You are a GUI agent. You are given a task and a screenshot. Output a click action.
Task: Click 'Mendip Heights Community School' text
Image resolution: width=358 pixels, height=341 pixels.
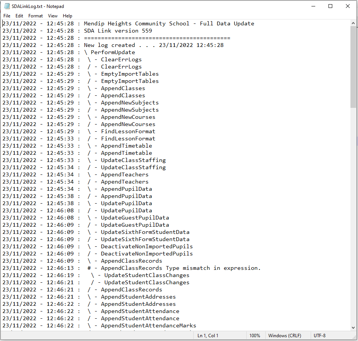[x=137, y=23]
